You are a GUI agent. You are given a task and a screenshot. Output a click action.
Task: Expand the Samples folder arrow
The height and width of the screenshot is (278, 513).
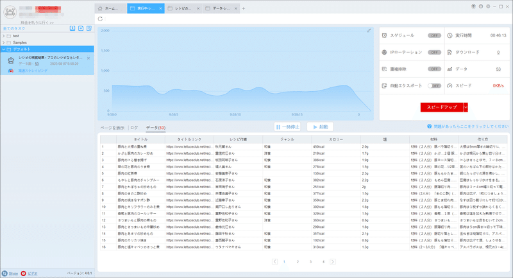pos(4,42)
